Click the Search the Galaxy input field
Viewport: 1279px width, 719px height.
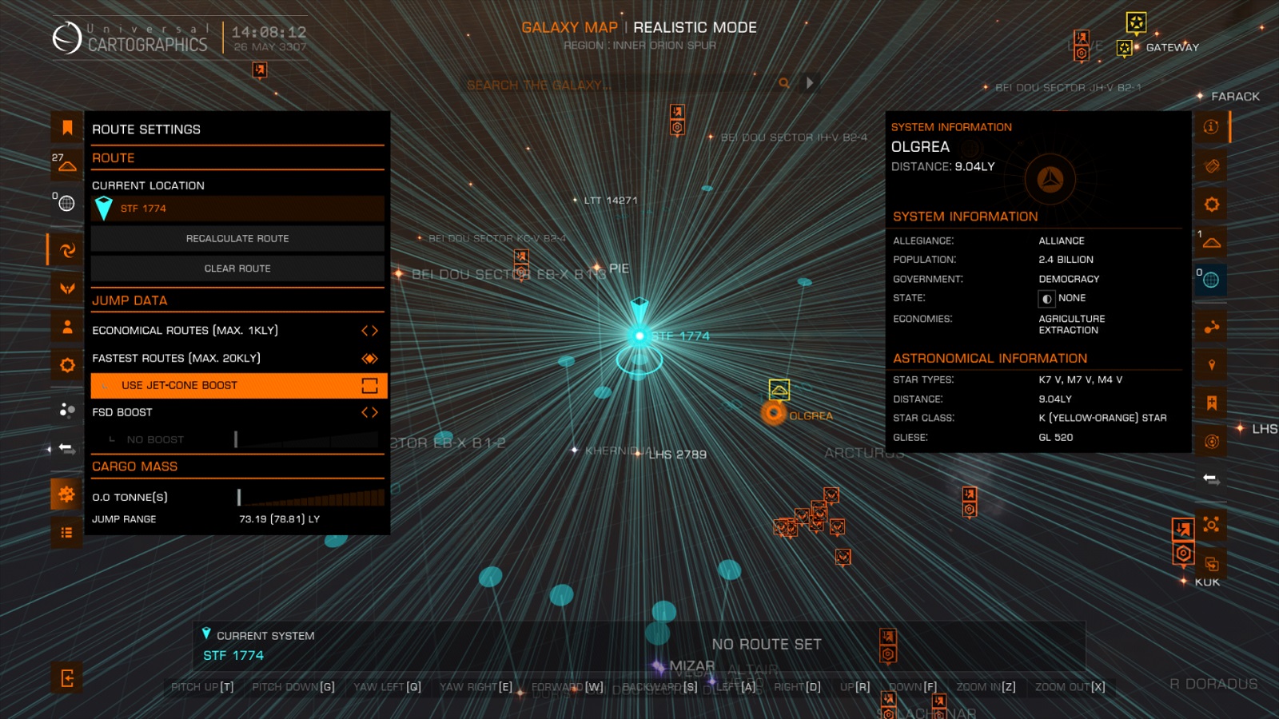click(620, 85)
